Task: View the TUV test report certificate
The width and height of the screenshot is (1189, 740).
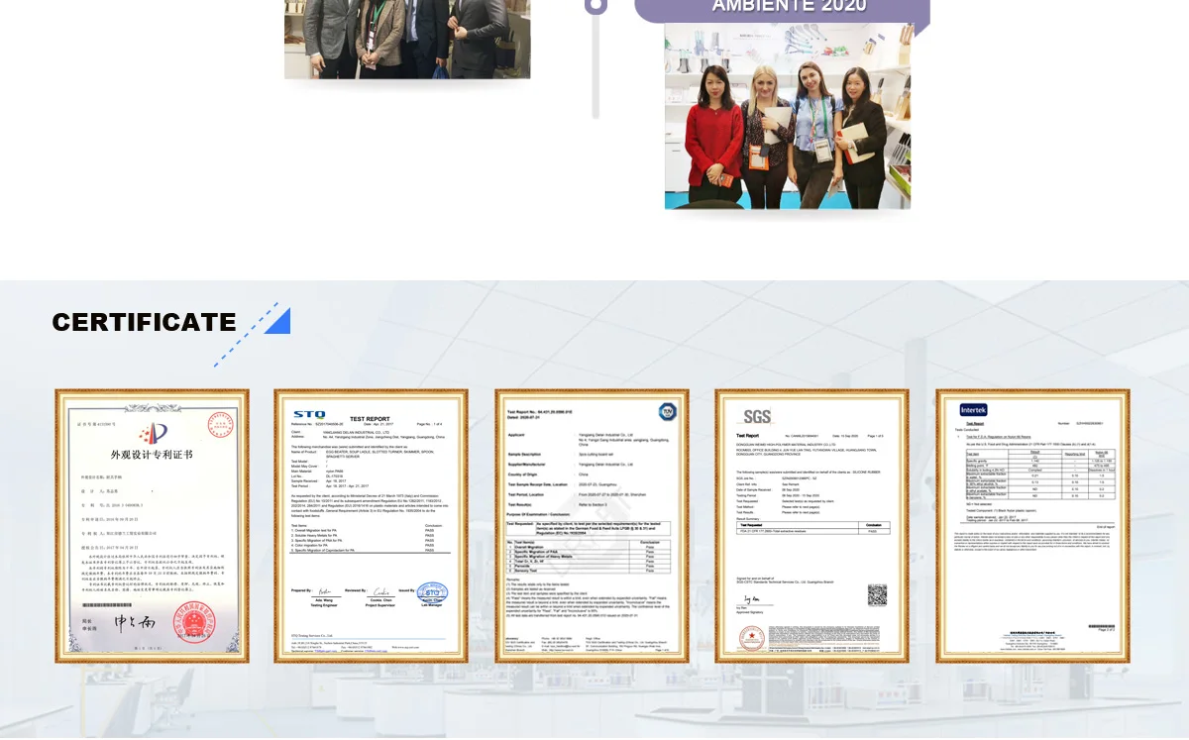Action: pos(592,525)
